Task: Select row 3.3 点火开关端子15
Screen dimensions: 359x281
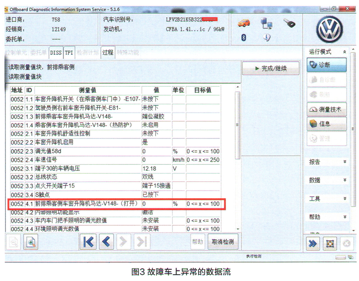Action: pyautogui.click(x=115, y=186)
